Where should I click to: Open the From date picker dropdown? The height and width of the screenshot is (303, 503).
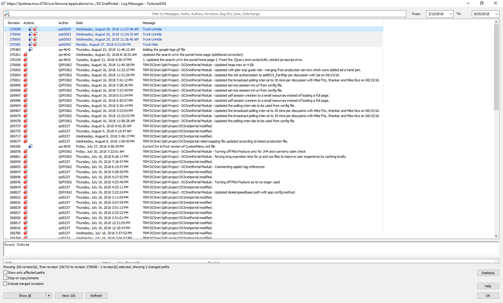coord(451,14)
